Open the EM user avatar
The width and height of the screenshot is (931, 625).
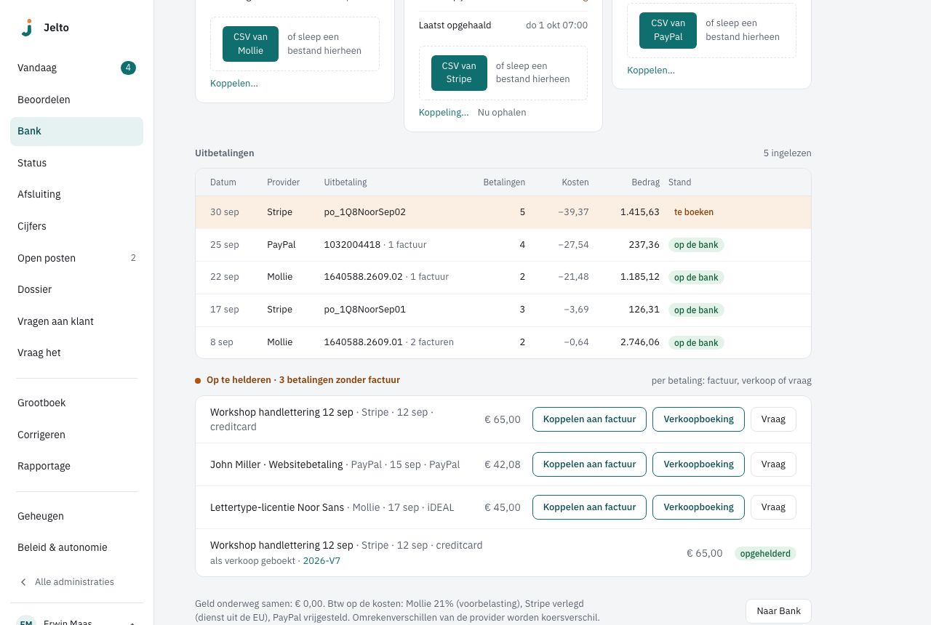tap(26, 622)
